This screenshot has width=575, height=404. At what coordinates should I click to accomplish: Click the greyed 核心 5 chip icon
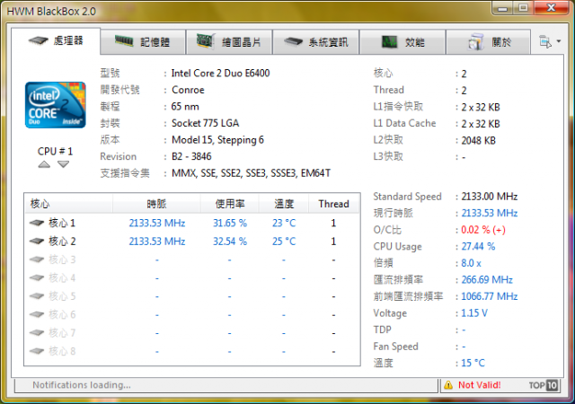37,296
